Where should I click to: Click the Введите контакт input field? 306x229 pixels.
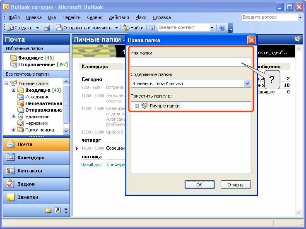(183, 28)
